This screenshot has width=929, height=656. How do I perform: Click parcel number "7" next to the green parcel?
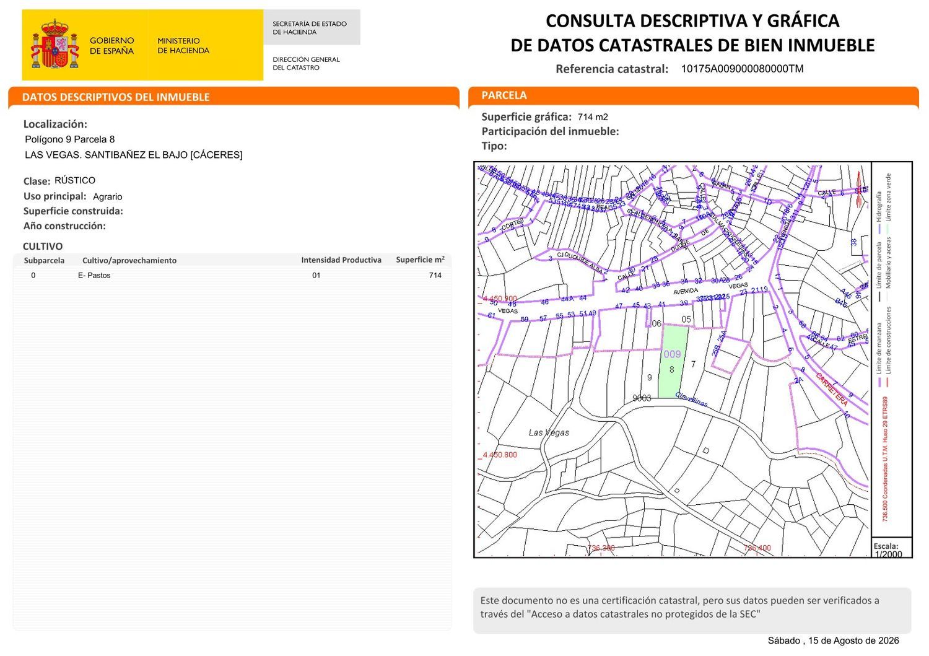[x=693, y=364]
